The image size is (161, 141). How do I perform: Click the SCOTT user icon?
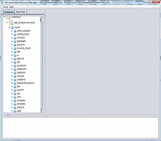pyautogui.click(x=15, y=90)
